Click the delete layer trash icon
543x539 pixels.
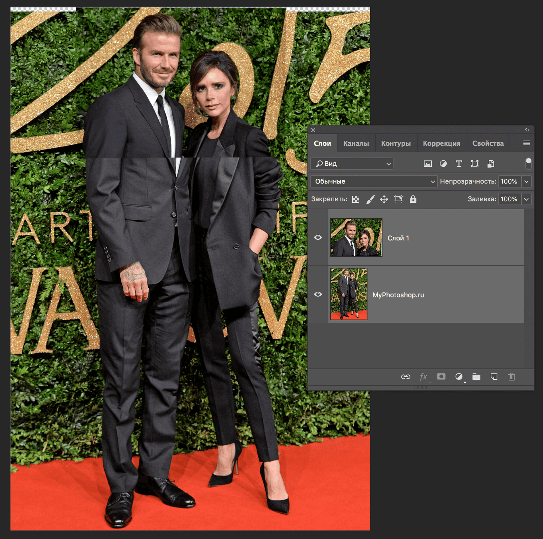(x=512, y=377)
